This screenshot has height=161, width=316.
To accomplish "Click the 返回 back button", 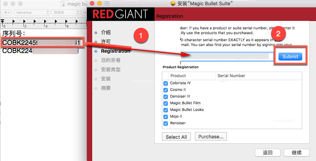I will (268, 152).
